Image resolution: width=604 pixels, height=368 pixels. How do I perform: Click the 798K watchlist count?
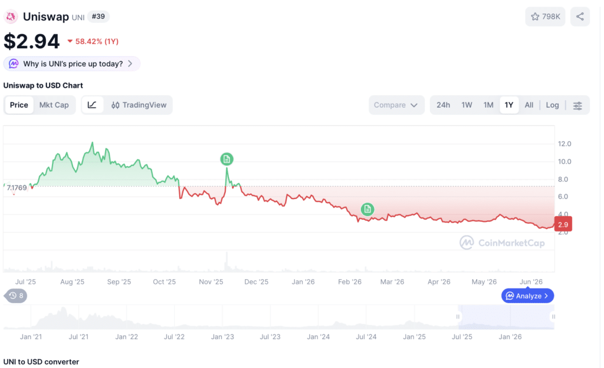pos(551,16)
